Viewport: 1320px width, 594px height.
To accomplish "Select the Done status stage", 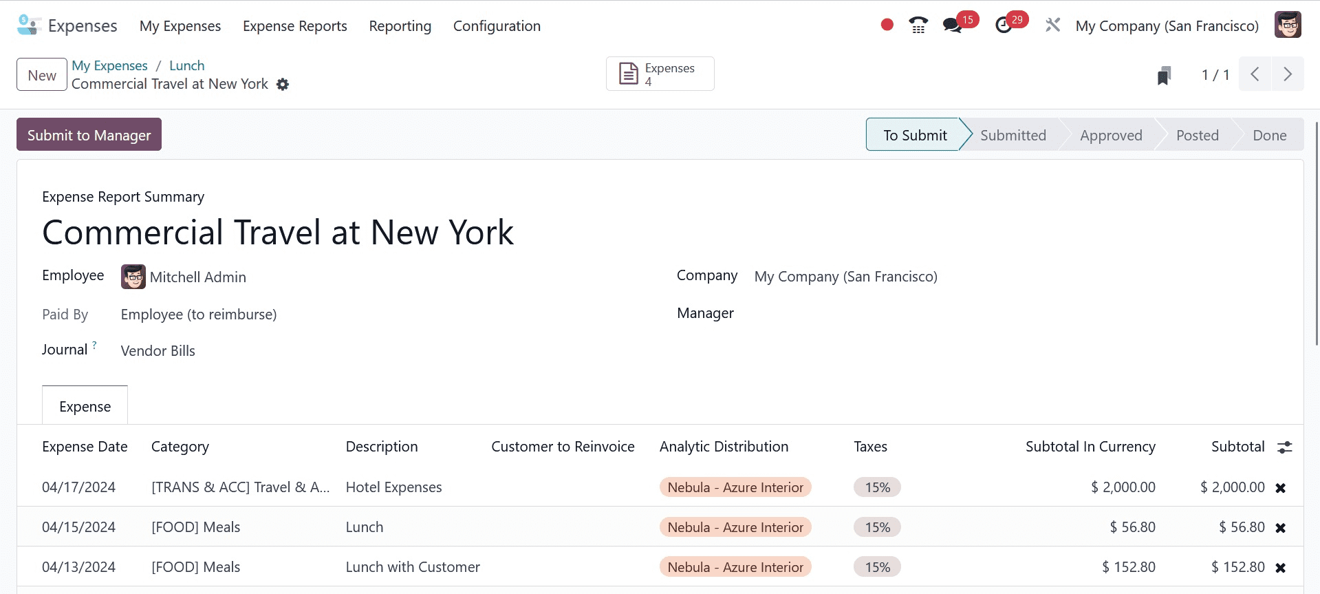I will click(x=1270, y=135).
